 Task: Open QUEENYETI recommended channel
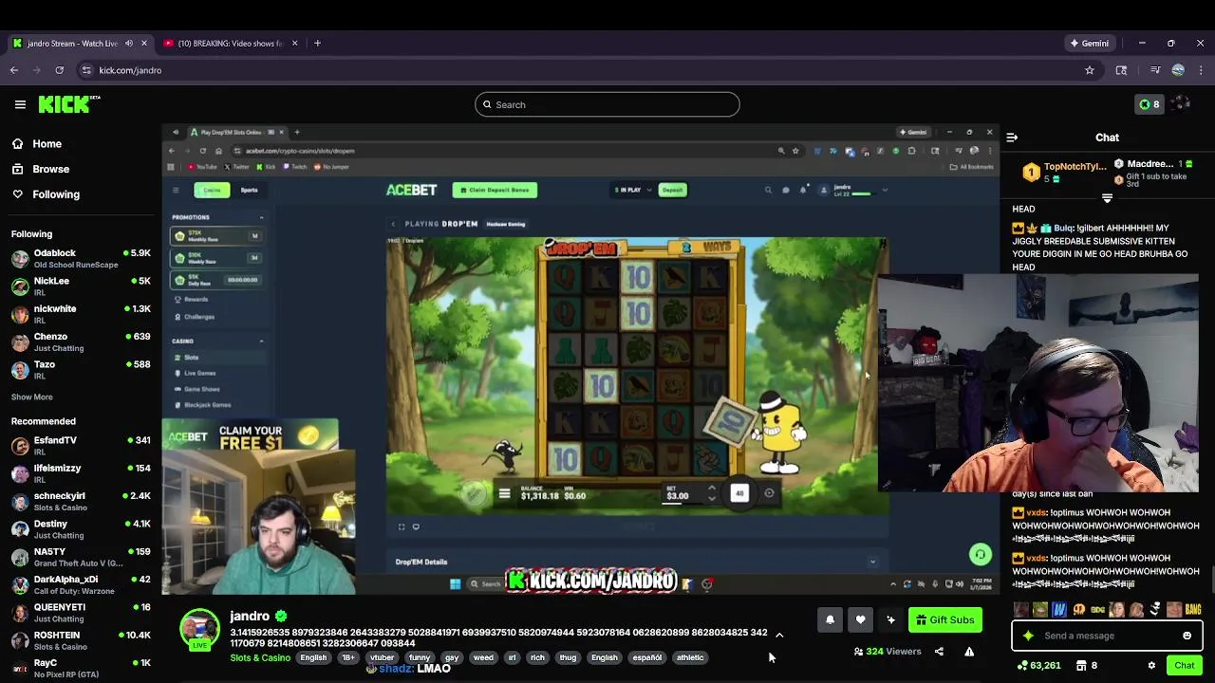(x=81, y=612)
